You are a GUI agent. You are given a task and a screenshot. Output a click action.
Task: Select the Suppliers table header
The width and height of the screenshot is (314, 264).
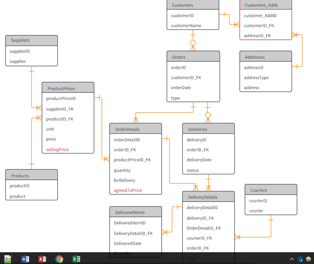coord(32,41)
